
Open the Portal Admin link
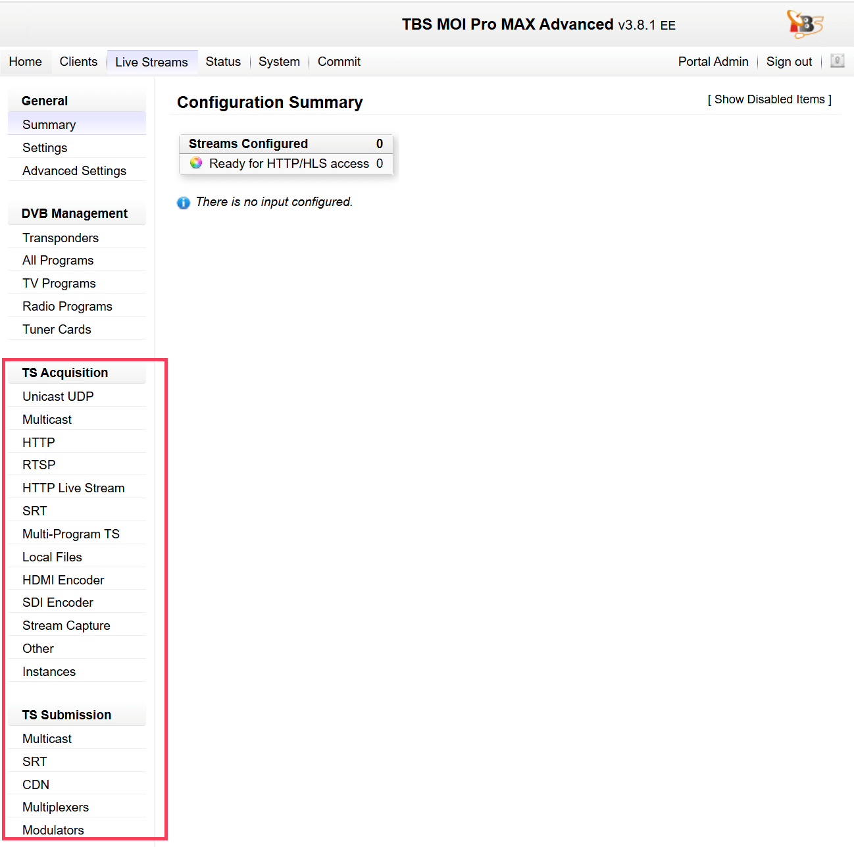coord(713,62)
